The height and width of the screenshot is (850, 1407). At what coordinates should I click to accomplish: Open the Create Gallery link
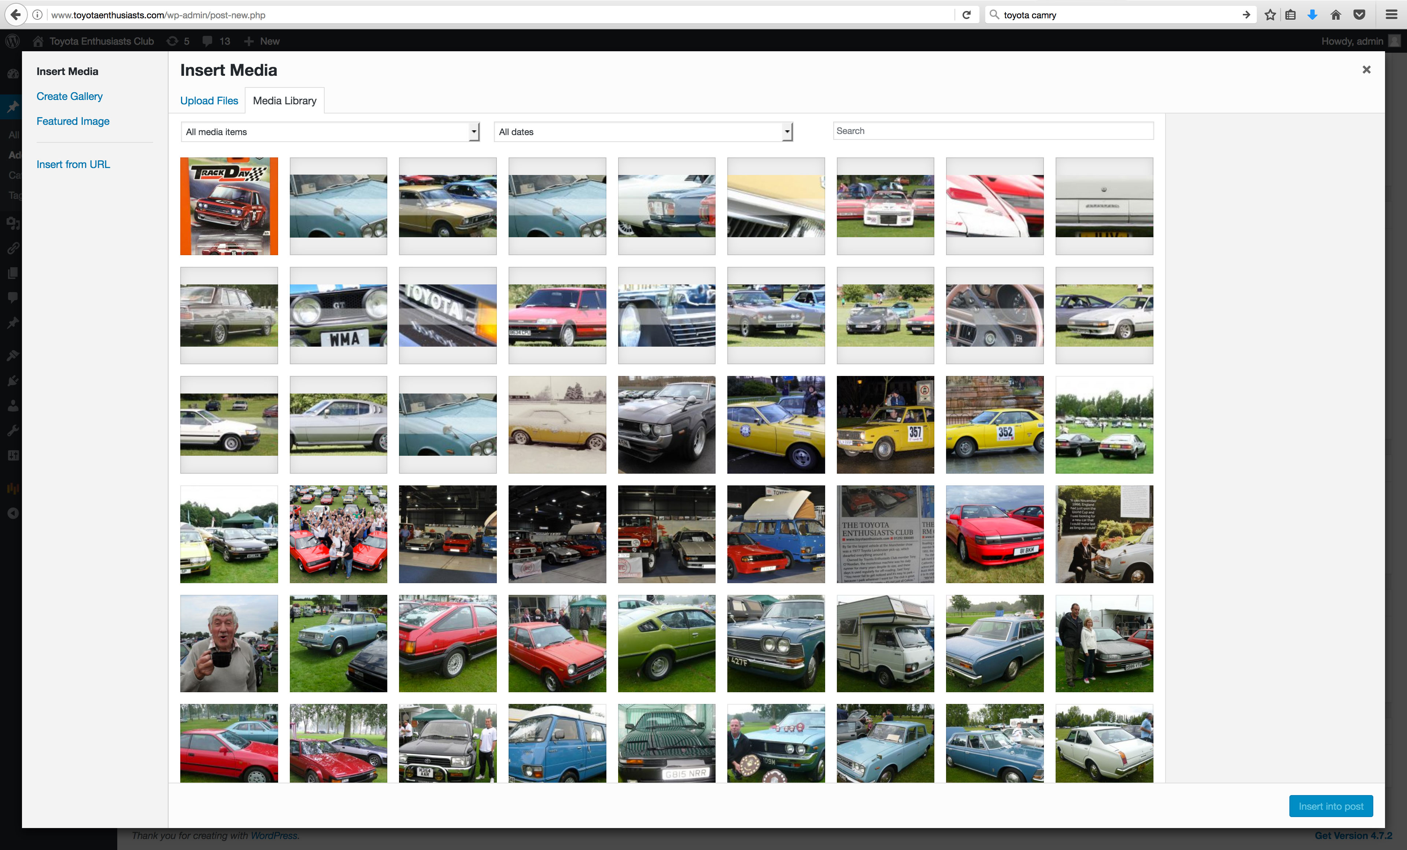70,96
